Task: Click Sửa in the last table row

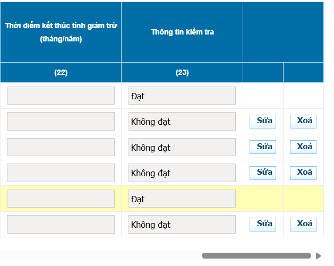Action: 263,224
